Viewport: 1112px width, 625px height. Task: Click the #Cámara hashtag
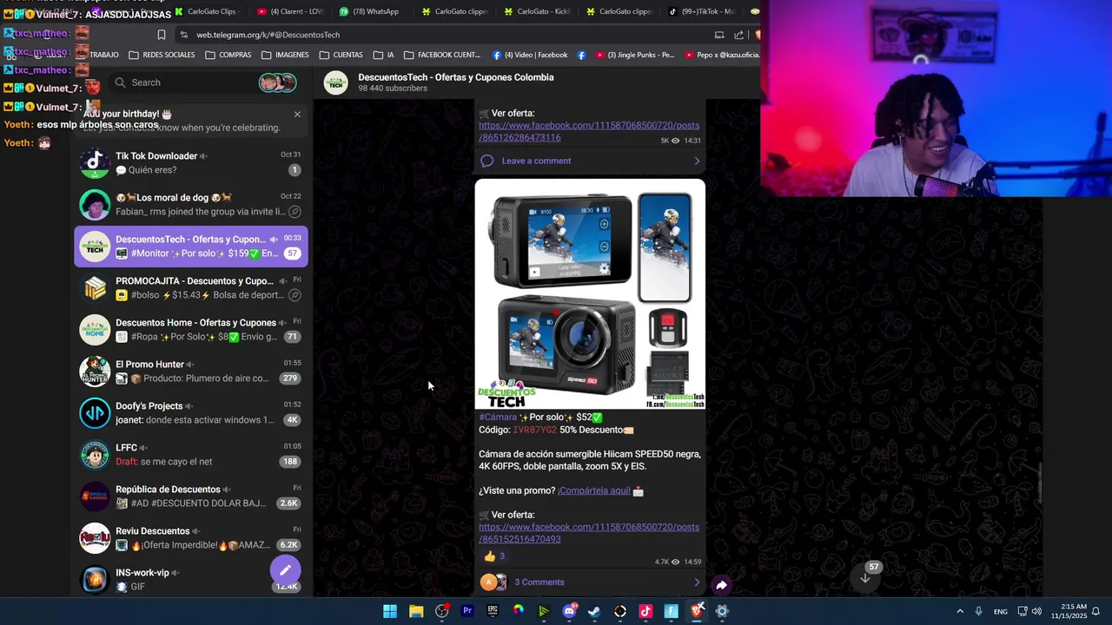pyautogui.click(x=498, y=418)
